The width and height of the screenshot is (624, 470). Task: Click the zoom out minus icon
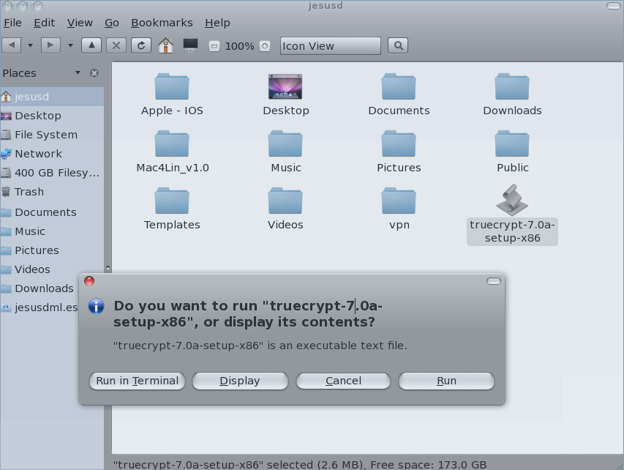[x=214, y=46]
